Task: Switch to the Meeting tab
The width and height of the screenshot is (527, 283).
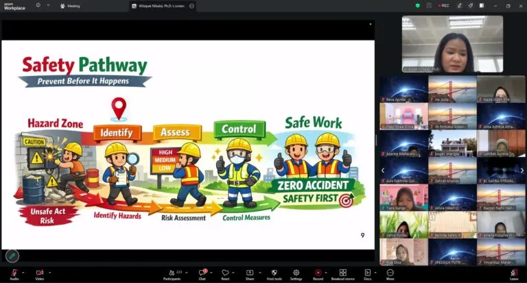Action: (x=70, y=6)
